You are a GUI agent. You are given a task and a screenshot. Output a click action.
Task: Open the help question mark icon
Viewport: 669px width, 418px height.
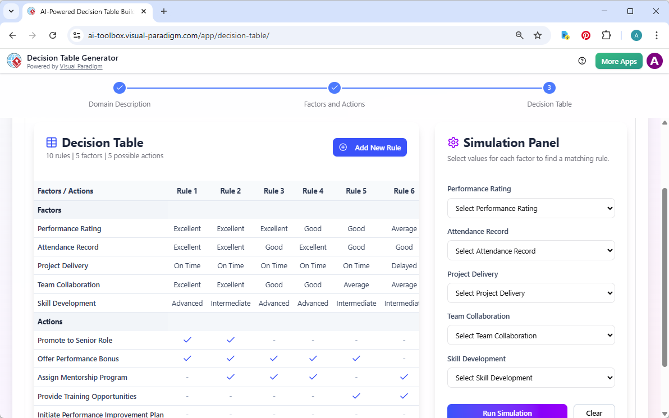[x=582, y=61]
